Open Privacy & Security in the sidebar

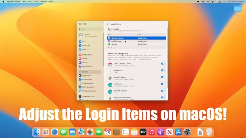click(x=87, y=91)
